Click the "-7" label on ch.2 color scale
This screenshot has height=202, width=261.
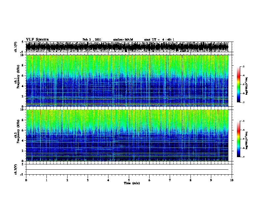tap(243, 157)
